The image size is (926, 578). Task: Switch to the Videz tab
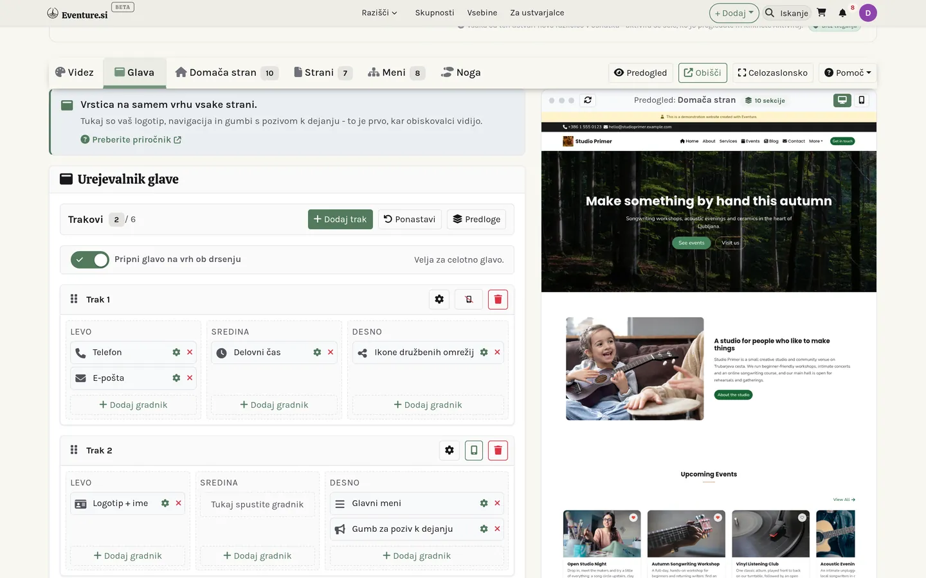click(75, 73)
